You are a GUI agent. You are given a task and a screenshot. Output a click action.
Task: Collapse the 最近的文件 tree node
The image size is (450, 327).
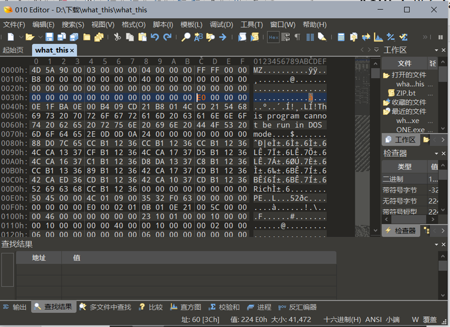pos(386,112)
